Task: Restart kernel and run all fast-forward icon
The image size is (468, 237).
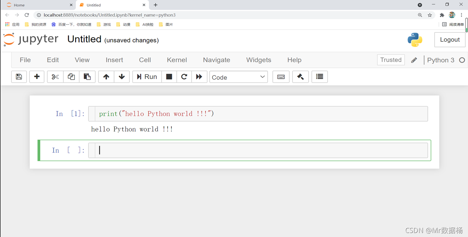Action: (x=199, y=77)
